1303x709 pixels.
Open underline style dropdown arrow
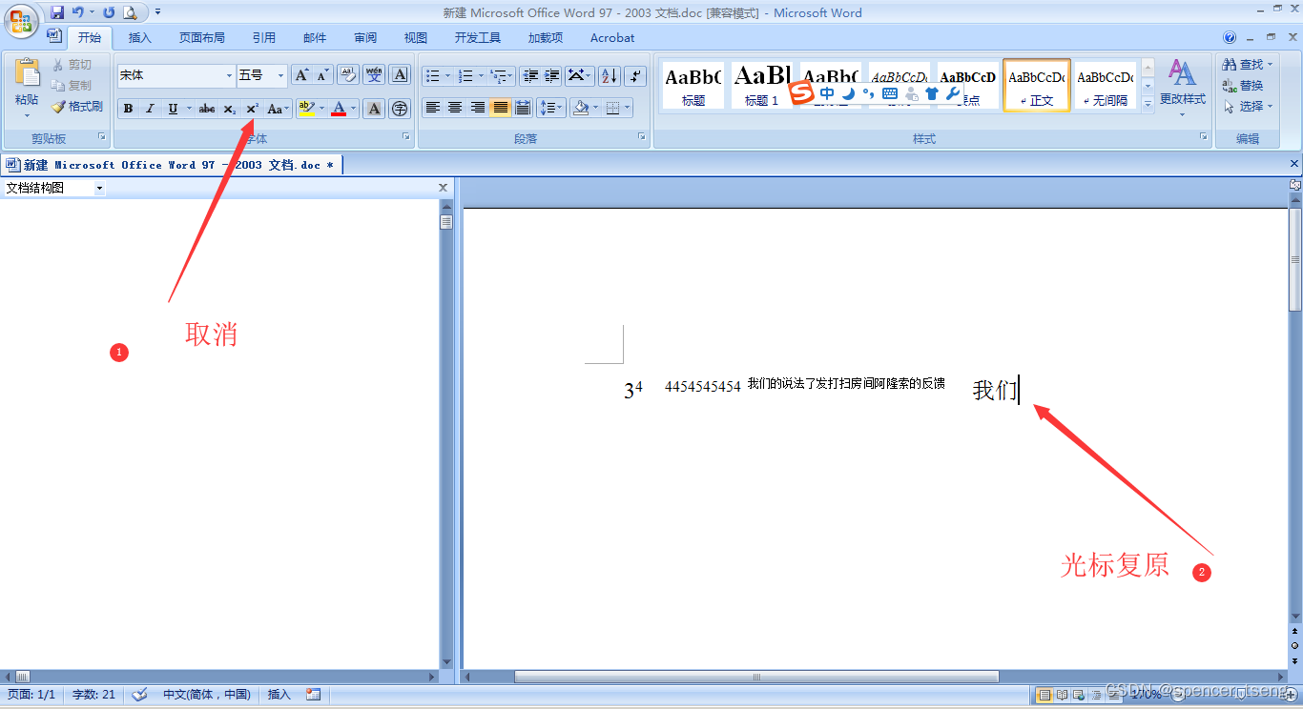[189, 109]
